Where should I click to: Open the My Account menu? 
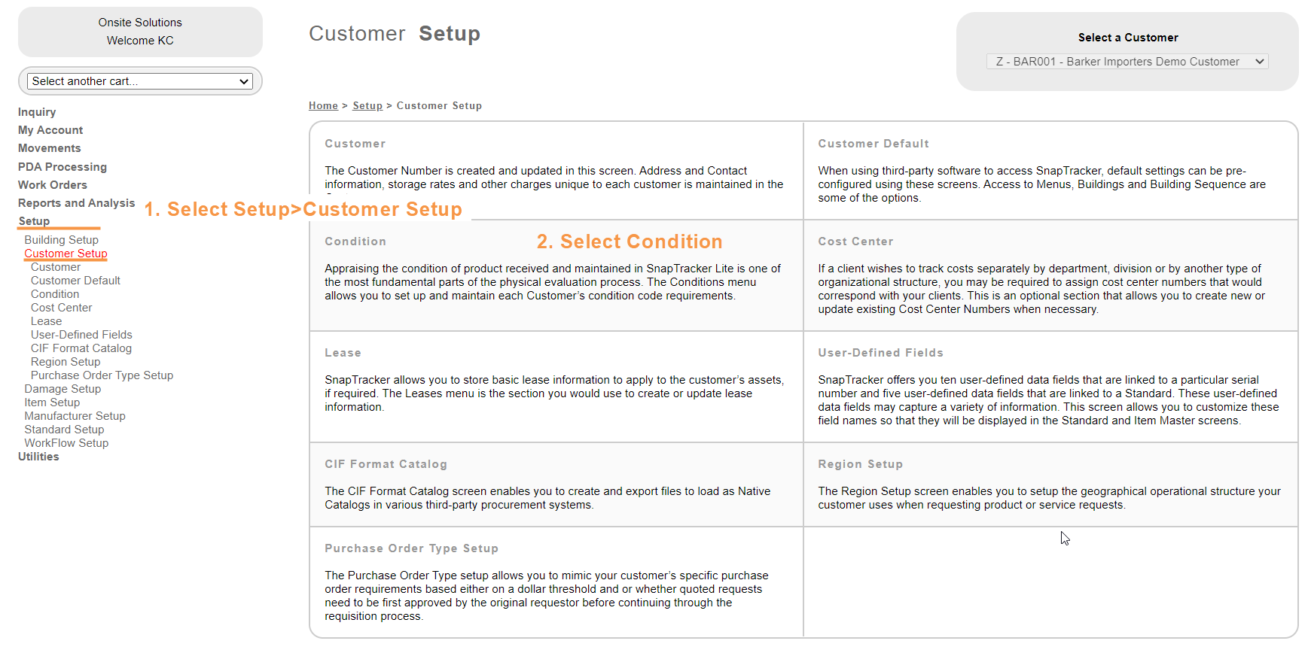click(50, 130)
